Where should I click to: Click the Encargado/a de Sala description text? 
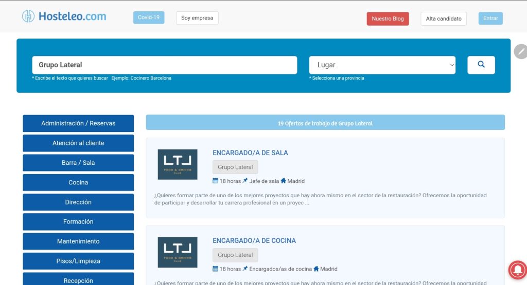(x=320, y=199)
